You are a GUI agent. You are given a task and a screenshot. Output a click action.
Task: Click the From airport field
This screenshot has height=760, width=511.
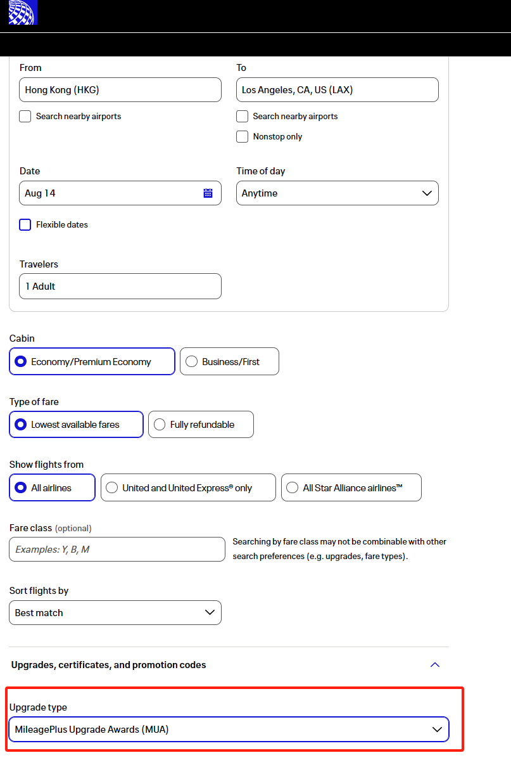[120, 90]
